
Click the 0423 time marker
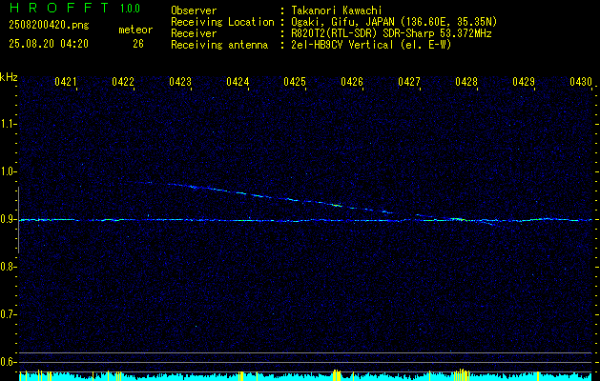[x=180, y=81]
